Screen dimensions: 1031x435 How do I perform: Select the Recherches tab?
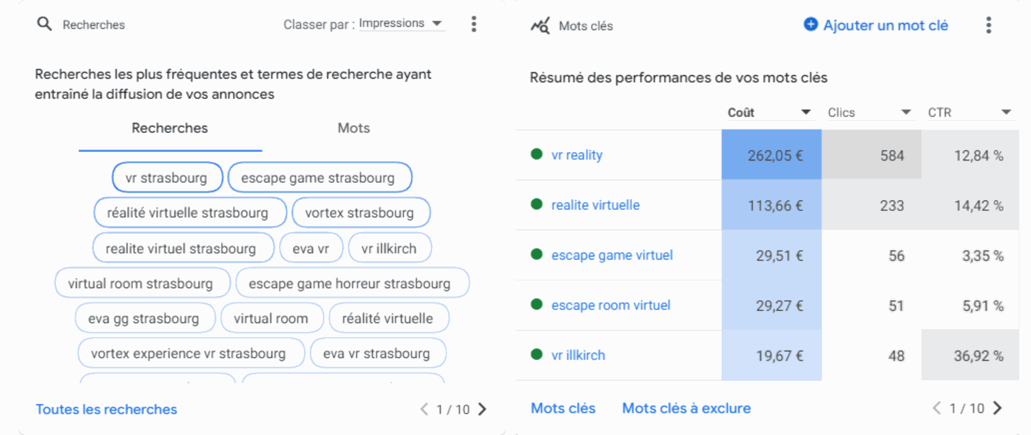point(170,128)
